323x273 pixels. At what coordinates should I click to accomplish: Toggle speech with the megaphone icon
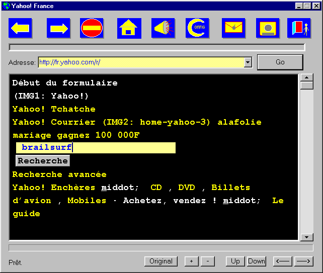tap(163, 28)
